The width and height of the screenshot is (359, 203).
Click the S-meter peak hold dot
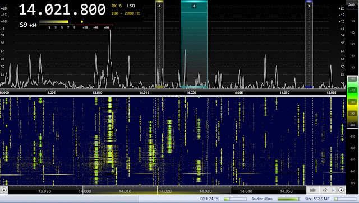(x=82, y=22)
